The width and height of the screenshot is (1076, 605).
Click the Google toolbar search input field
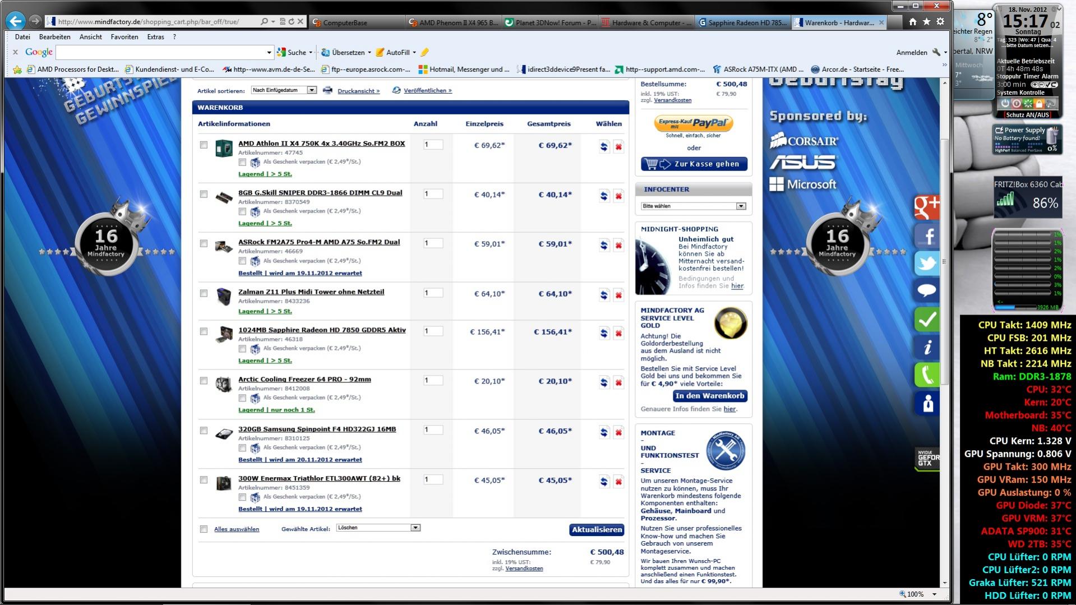[x=161, y=53]
